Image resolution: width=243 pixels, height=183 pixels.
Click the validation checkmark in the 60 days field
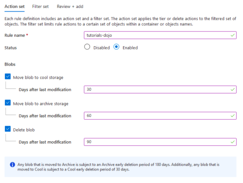point(232,116)
